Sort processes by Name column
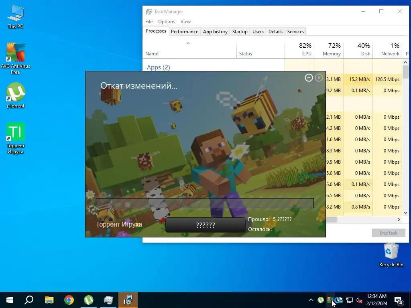Screen dimensions: 411x308 click(189, 49)
